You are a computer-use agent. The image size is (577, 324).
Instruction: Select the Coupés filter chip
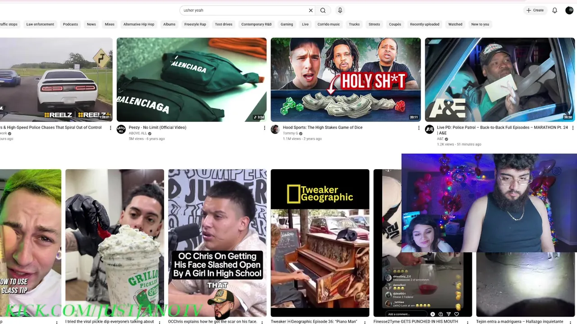[395, 24]
